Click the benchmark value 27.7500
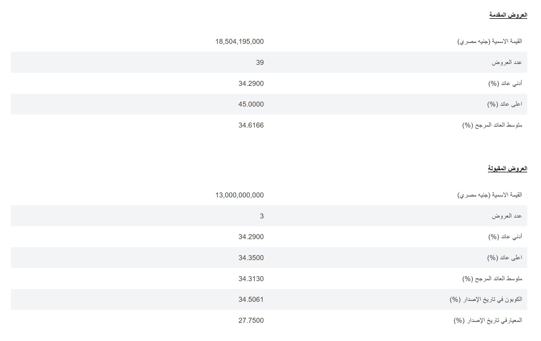The height and width of the screenshot is (341, 541). pos(251,321)
